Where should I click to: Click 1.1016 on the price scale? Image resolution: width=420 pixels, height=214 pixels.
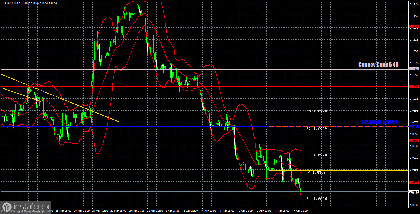pyautogui.click(x=414, y=99)
